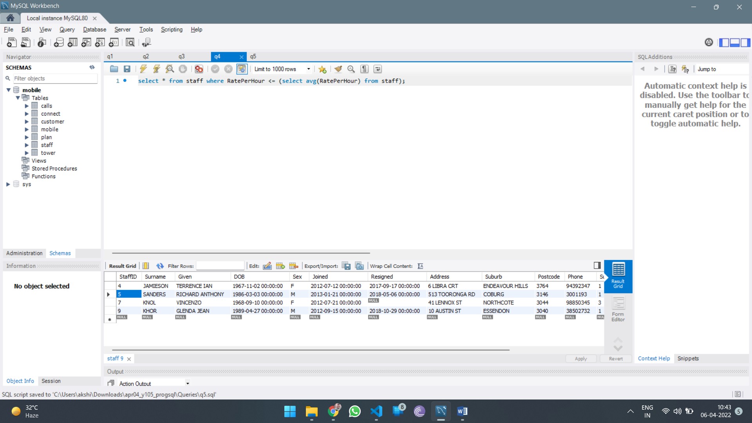Expand the staff table node

27,145
